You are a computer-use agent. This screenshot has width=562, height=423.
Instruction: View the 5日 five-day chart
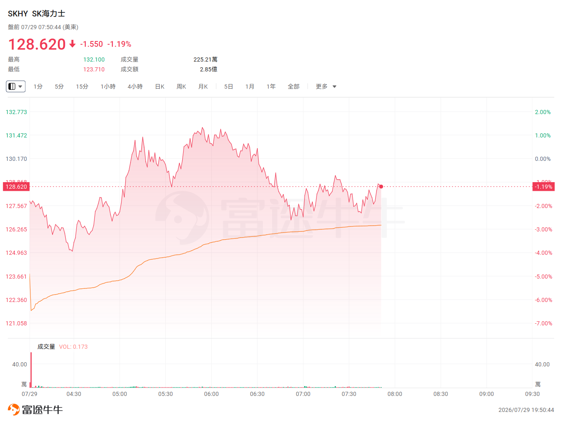tap(229, 87)
